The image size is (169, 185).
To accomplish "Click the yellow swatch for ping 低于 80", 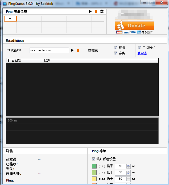I will pos(94,179).
